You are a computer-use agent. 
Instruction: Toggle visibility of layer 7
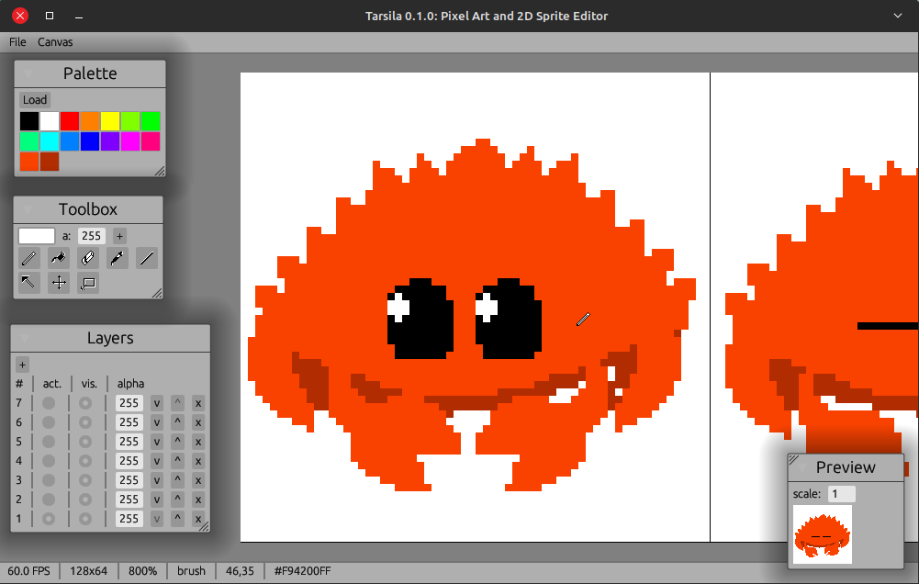pyautogui.click(x=85, y=403)
